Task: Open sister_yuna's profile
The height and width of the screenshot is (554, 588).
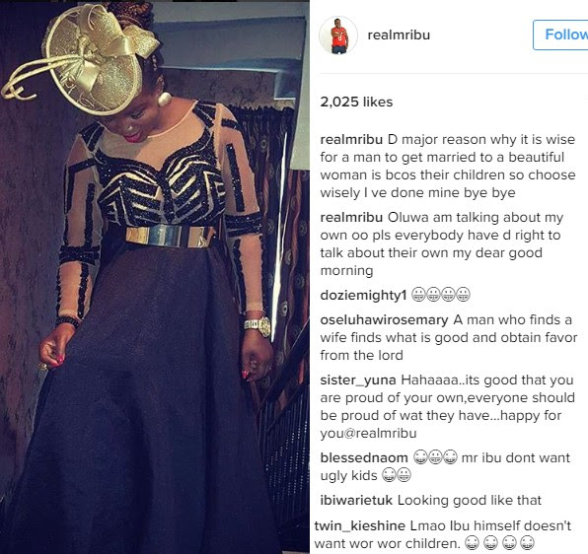Action: [358, 380]
